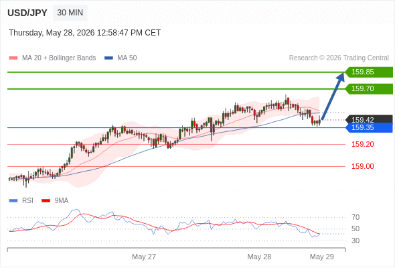Click the Research © 2026 Trading Central credit
The height and width of the screenshot is (268, 395).
339,58
